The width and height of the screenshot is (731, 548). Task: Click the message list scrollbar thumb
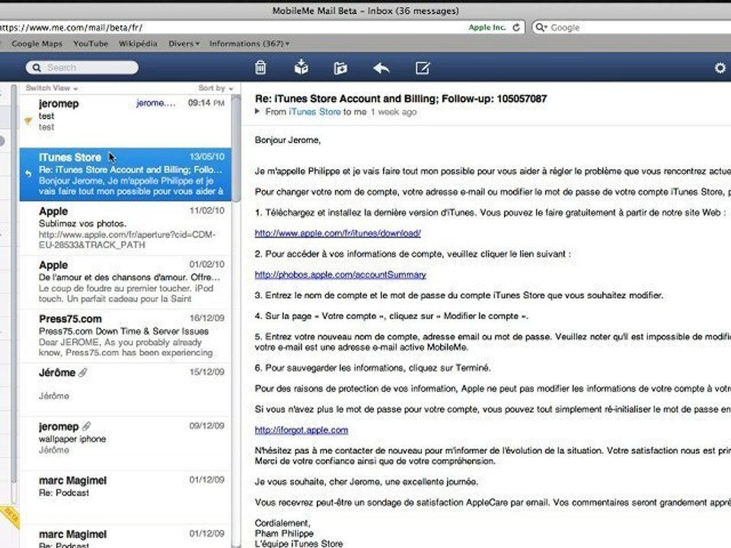click(x=236, y=148)
